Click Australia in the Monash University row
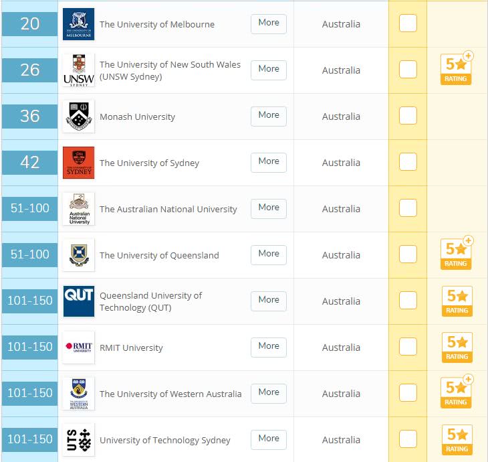 click(x=341, y=117)
